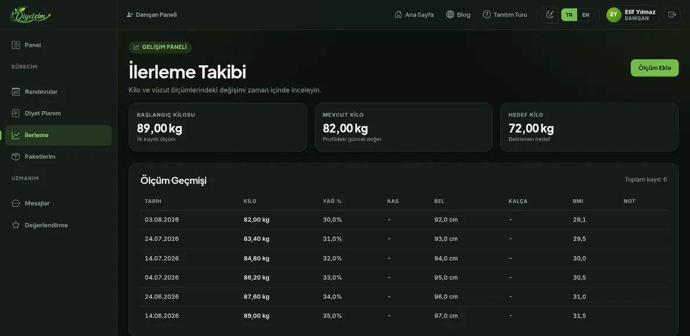Viewport: 690px width, 336px height.
Task: Open Randevular calendar icon
Action: coord(16,92)
